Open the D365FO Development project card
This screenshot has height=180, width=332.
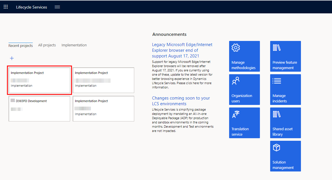click(39, 109)
